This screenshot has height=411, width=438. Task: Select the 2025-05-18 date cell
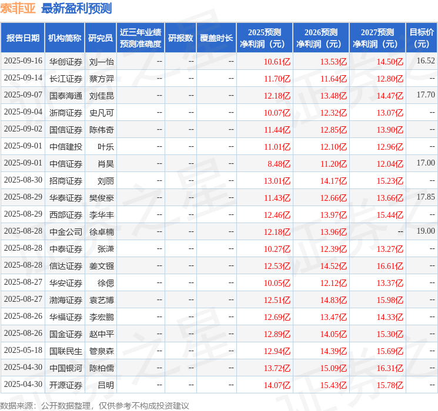[23, 351]
